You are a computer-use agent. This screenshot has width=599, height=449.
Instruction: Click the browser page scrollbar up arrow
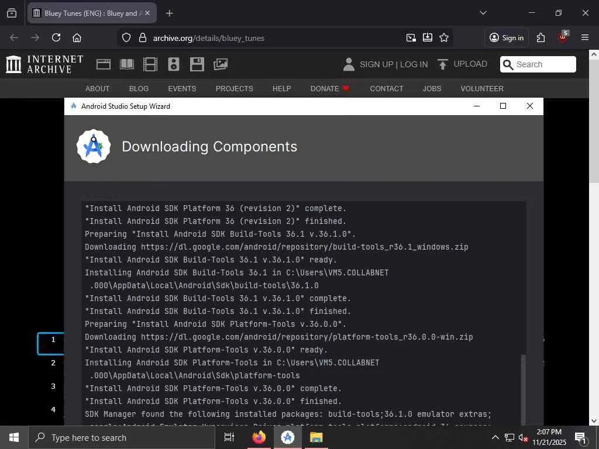click(594, 54)
